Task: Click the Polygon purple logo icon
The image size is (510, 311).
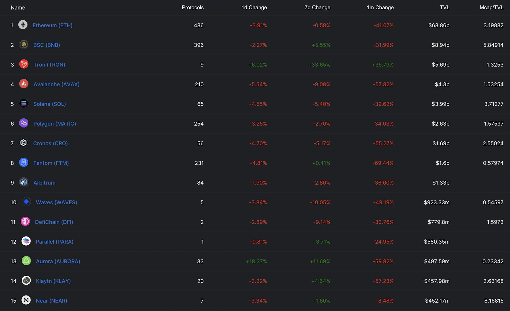Action: [x=23, y=123]
